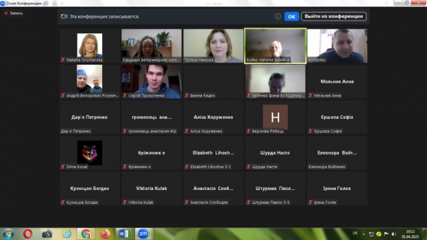Open the recording info icon
427x240 pixels.
coord(278,17)
